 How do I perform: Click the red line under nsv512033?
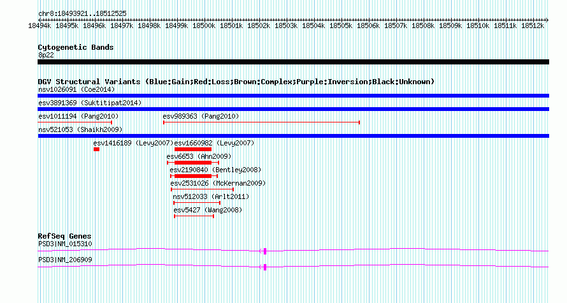click(x=197, y=203)
